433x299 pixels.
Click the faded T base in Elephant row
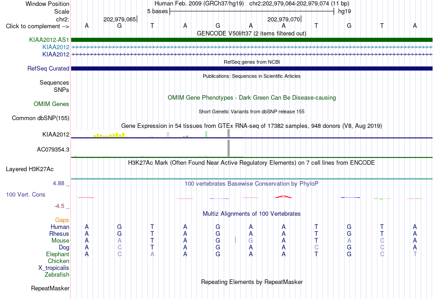pyautogui.click(x=415, y=254)
